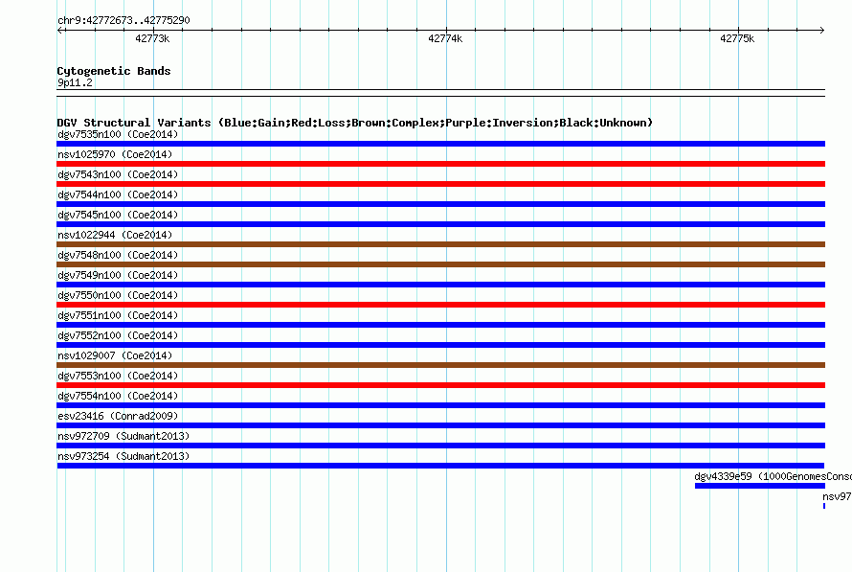Click the dgv7548n100 (Coe2014) label
The height and width of the screenshot is (572, 852).
tap(118, 255)
